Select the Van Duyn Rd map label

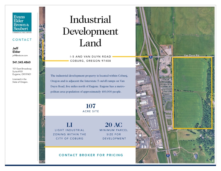[x=192, y=55]
